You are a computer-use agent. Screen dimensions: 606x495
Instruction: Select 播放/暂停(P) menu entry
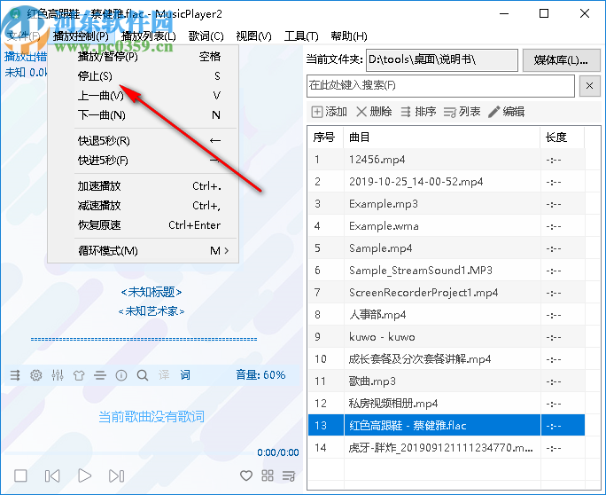144,57
